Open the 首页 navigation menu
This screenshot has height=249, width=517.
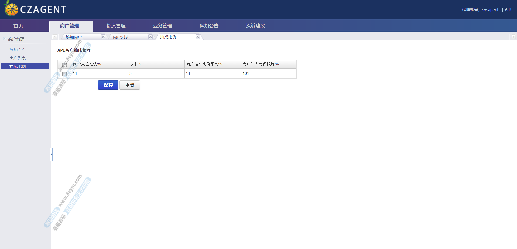pyautogui.click(x=18, y=26)
